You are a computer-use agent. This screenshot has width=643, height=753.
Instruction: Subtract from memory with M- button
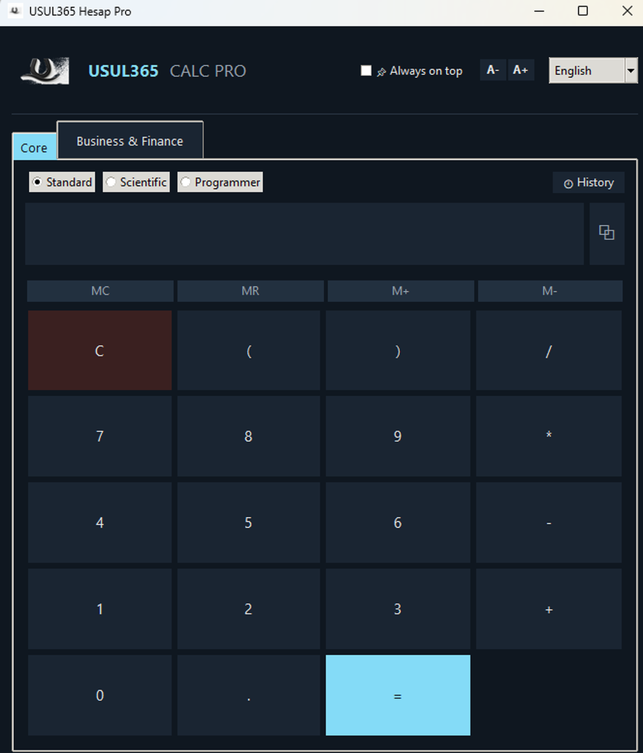click(x=550, y=291)
